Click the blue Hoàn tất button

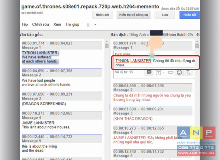pos(190,15)
